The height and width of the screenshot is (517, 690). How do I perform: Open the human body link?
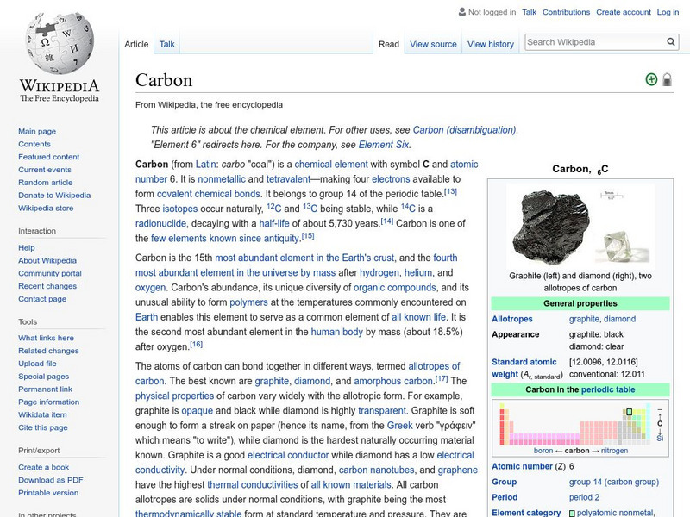point(336,332)
